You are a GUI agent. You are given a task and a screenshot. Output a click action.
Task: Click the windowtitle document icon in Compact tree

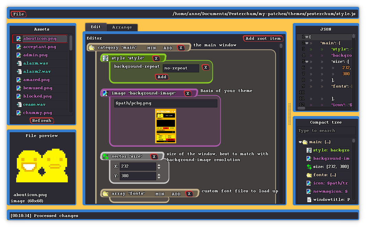click(309, 199)
